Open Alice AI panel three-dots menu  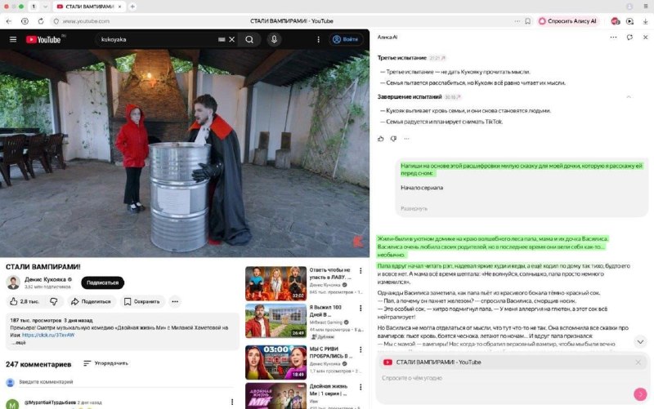613,37
